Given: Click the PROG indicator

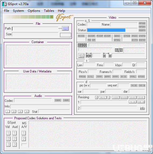Looking at the screenshot, I should pos(82,76).
